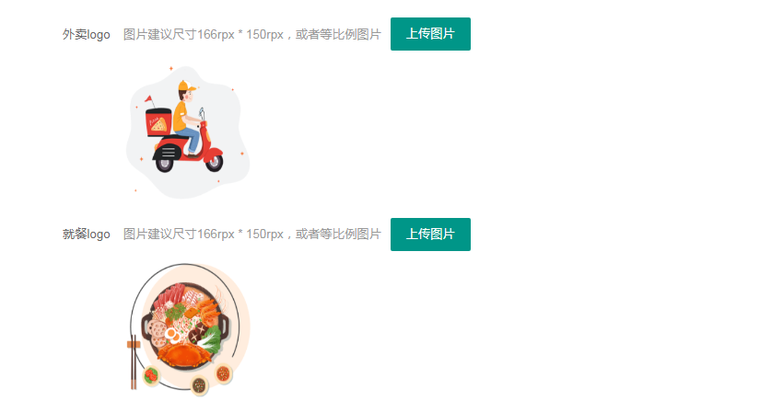Click 上传图片 button for 外卖logo

pyautogui.click(x=430, y=34)
